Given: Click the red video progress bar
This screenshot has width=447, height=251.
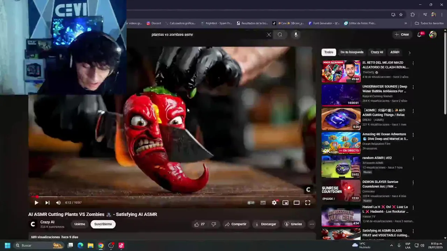Looking at the screenshot, I should tap(172, 197).
